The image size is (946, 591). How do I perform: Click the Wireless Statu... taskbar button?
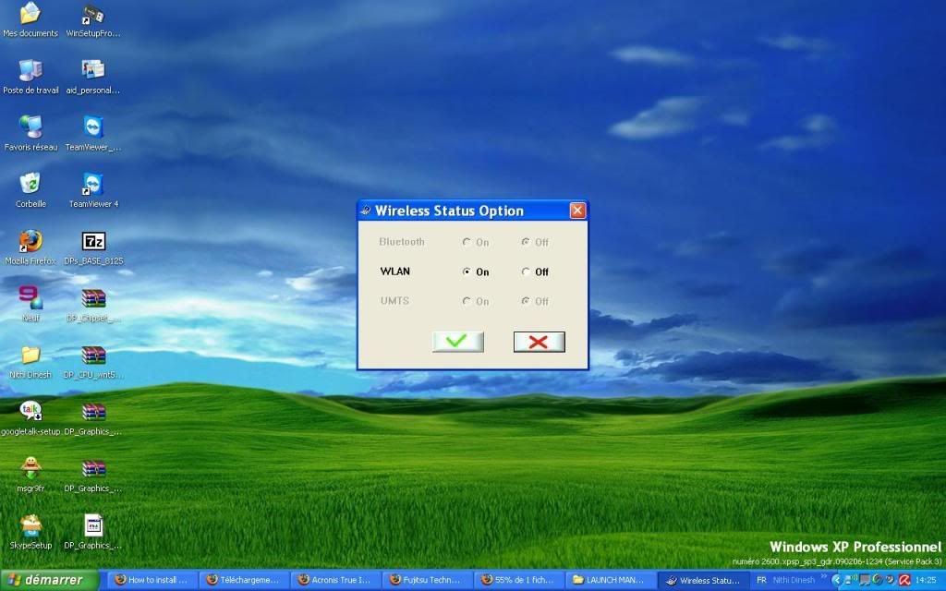703,580
